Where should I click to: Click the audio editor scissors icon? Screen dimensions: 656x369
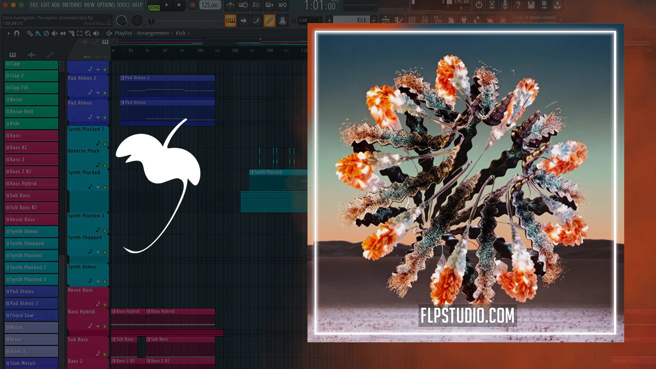492,5
